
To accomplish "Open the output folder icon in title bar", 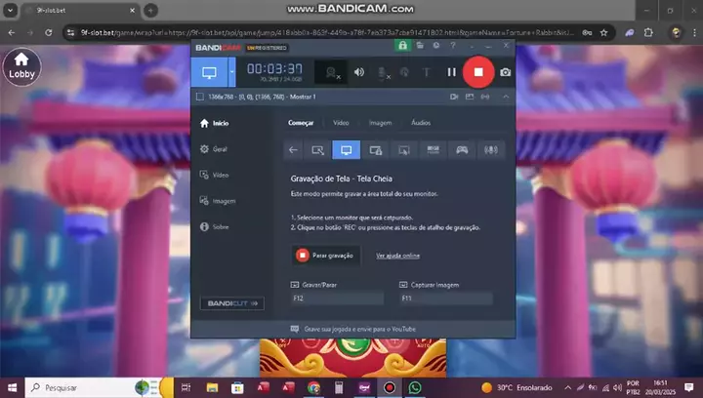I will [x=420, y=46].
